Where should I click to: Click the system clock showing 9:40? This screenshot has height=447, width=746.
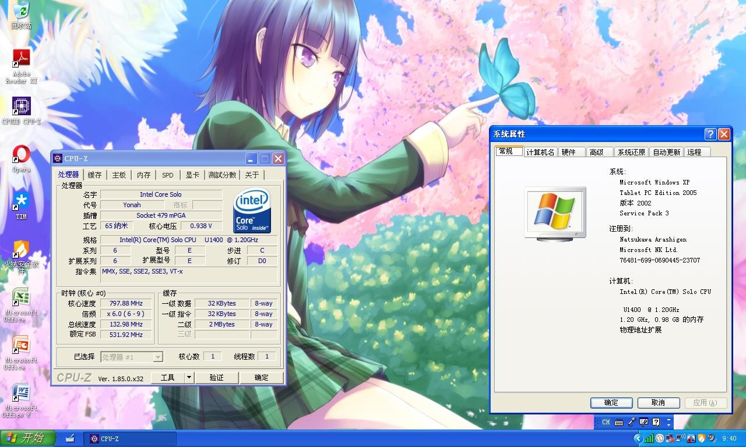point(729,438)
